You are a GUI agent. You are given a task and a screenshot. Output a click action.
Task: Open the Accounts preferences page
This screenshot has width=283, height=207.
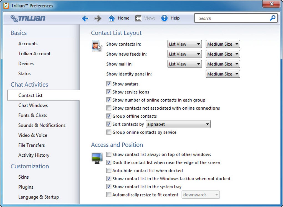(x=28, y=44)
